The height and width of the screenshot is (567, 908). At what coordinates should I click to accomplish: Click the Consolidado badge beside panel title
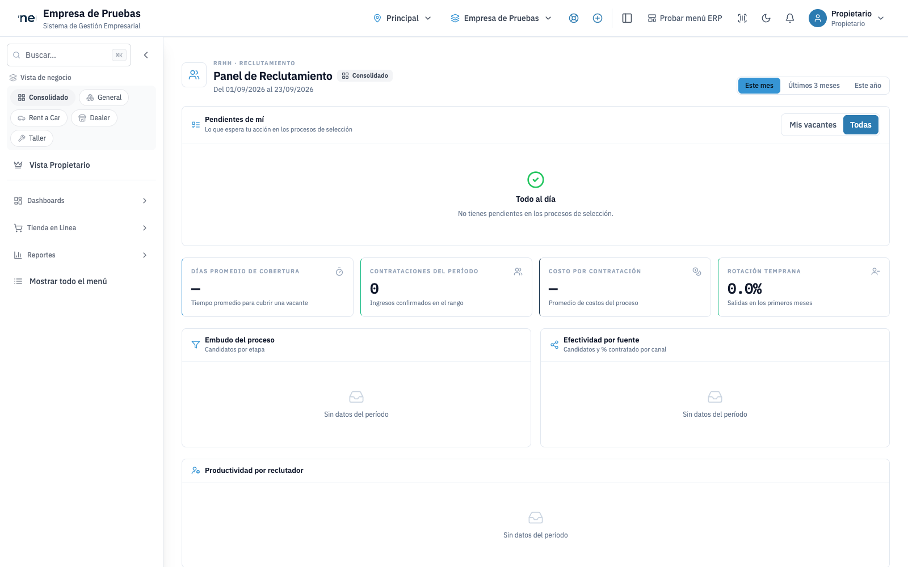pyautogui.click(x=365, y=75)
